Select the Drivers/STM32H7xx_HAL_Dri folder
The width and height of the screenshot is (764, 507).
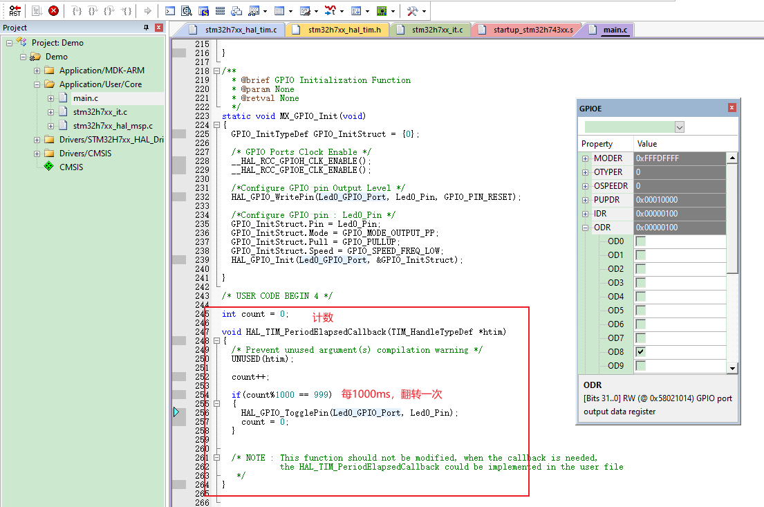(x=111, y=140)
